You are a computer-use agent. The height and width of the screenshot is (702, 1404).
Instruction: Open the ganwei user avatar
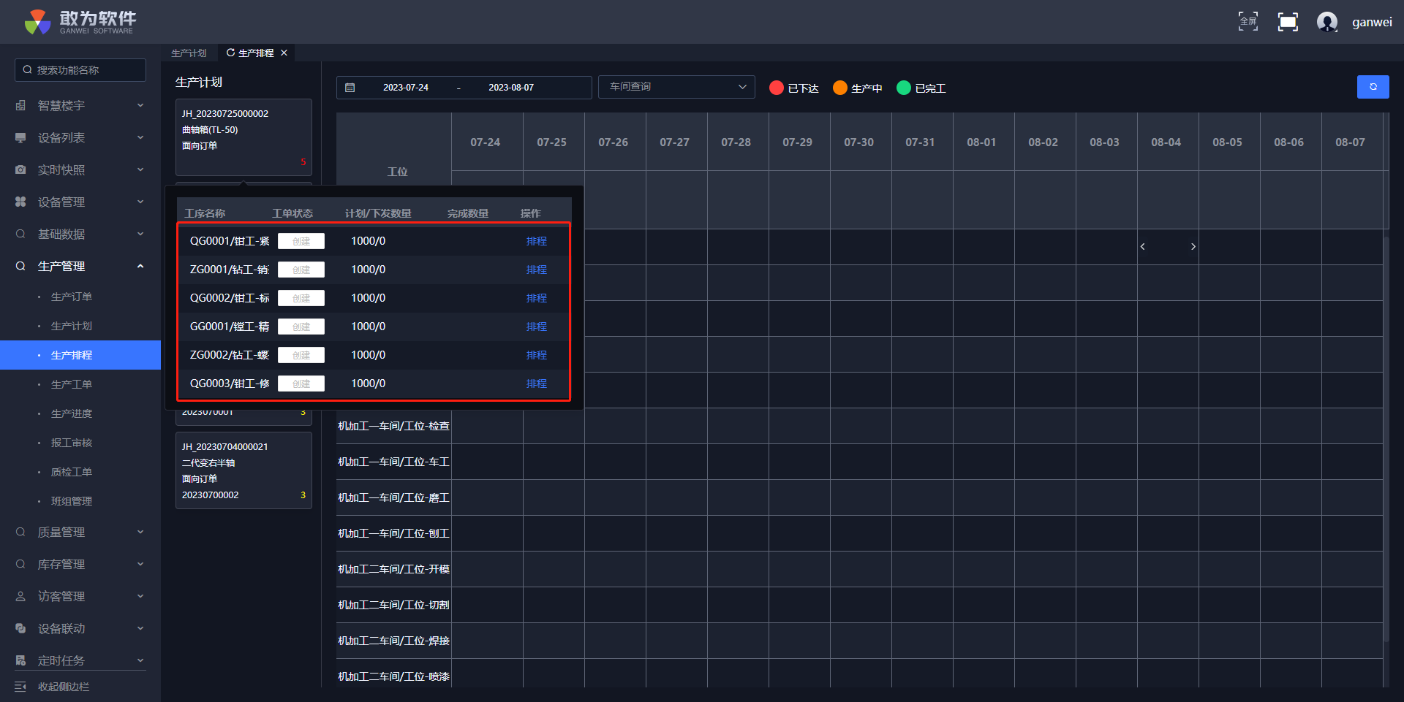1326,22
